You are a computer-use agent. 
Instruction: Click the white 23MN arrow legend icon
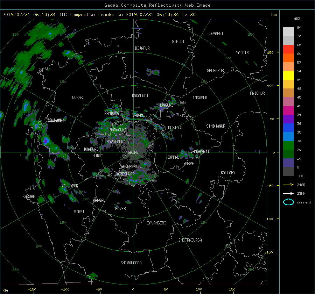(288, 193)
